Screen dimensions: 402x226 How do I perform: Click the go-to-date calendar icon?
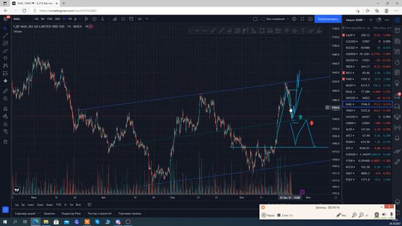(89, 205)
